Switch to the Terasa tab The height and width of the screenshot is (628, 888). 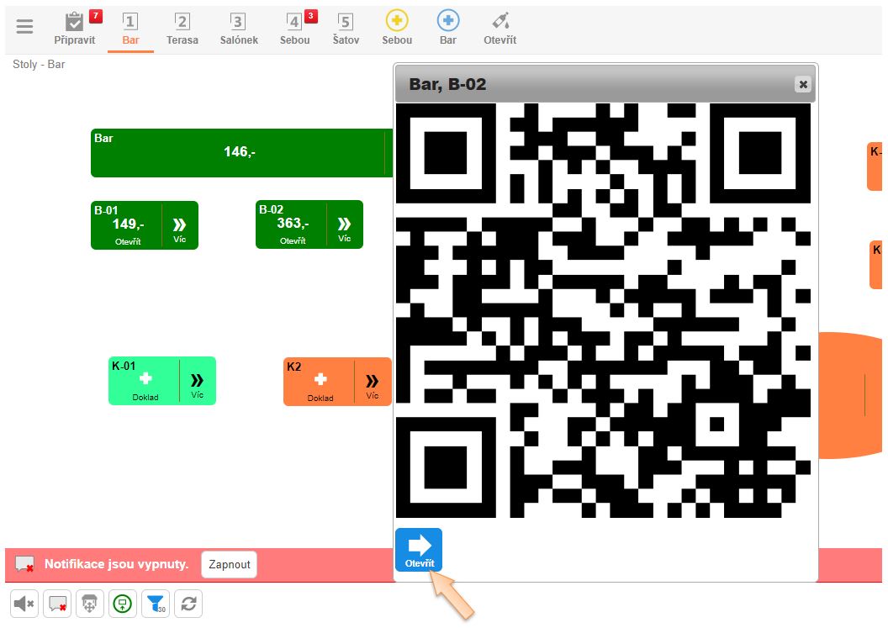click(x=182, y=28)
